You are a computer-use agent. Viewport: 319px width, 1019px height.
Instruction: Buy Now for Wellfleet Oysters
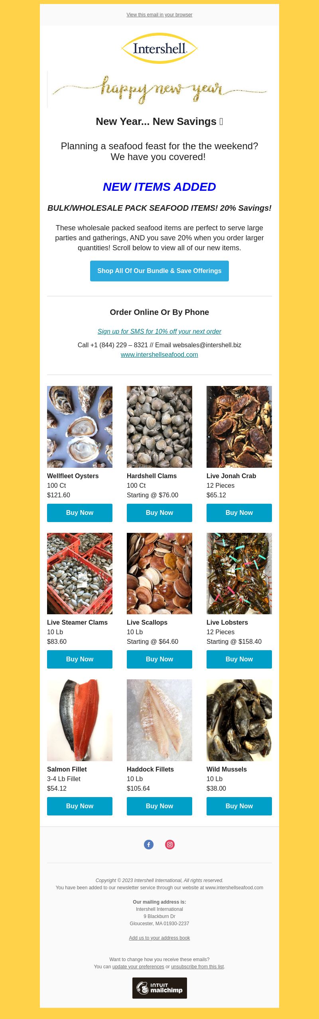point(80,513)
